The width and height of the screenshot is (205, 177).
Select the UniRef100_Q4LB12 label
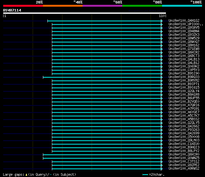pyautogui.click(x=184, y=63)
